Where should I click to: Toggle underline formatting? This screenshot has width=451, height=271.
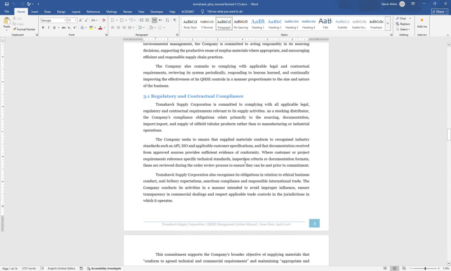[x=54, y=28]
